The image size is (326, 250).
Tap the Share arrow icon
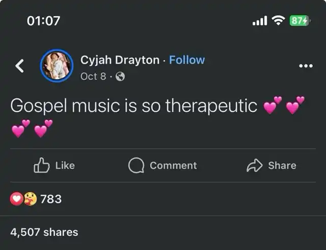pos(254,165)
